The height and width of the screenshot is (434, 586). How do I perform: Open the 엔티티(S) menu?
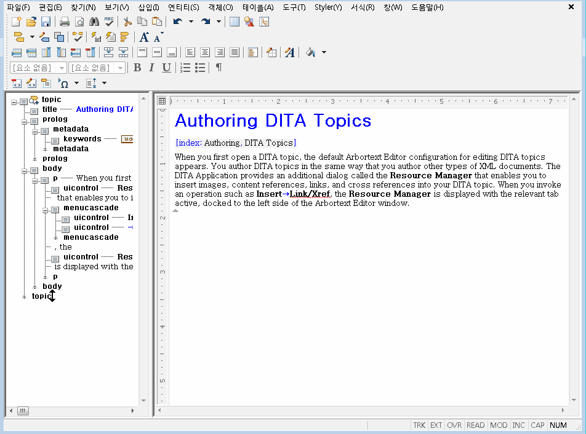click(x=183, y=7)
